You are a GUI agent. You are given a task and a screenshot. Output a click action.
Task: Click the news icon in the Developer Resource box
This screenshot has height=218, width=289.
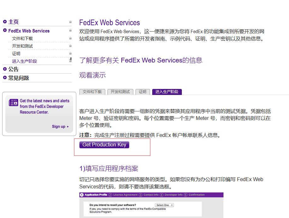pos(13,102)
